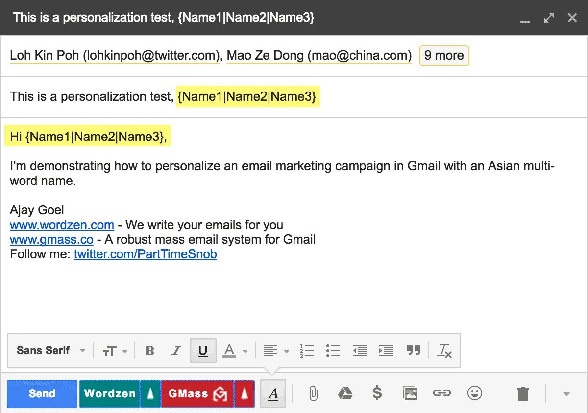Screen dimensions: 588x413
Task: Insert an emoticon
Action: click(x=474, y=393)
